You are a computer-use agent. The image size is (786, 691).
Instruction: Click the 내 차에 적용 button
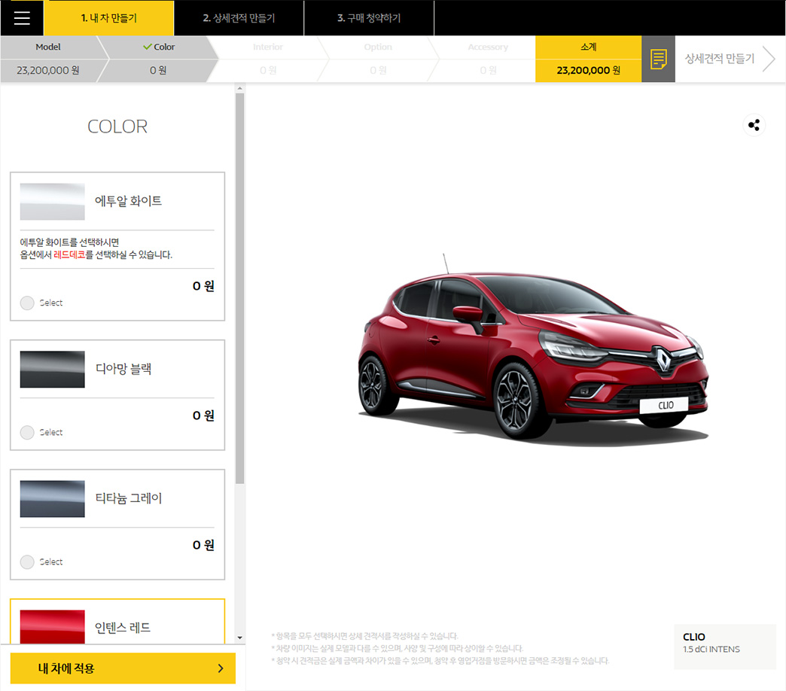tap(123, 668)
